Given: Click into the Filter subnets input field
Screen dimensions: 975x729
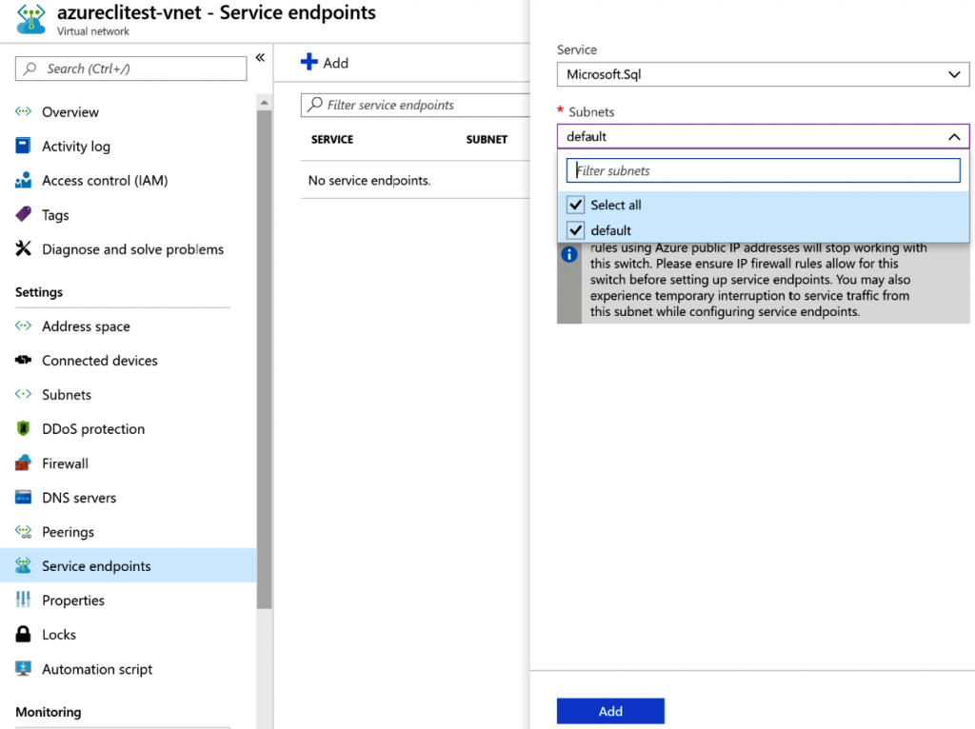Looking at the screenshot, I should (x=763, y=171).
